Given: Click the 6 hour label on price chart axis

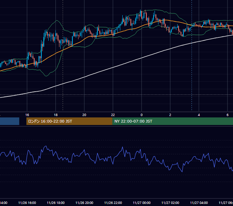Looking at the screenshot, I should point(228,115).
